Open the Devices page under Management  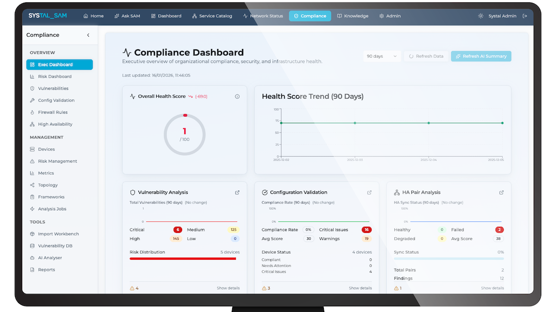(46, 149)
